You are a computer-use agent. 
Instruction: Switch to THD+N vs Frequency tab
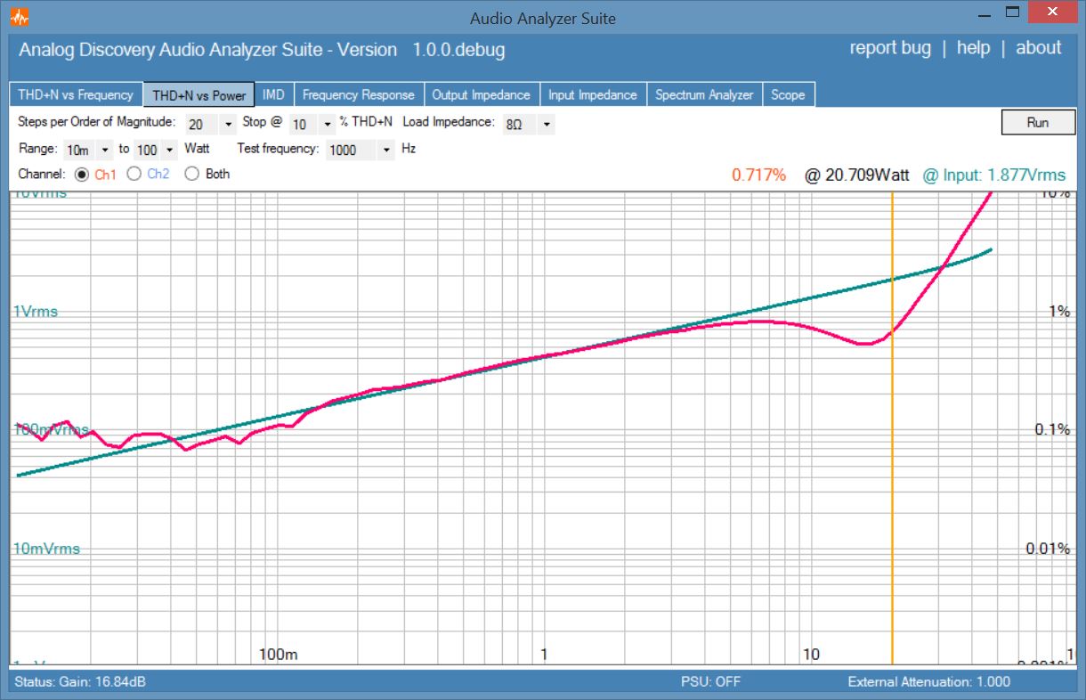76,95
